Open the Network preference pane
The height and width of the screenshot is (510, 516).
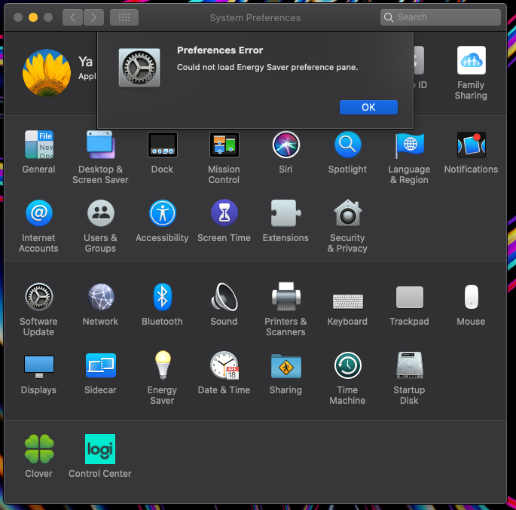101,297
